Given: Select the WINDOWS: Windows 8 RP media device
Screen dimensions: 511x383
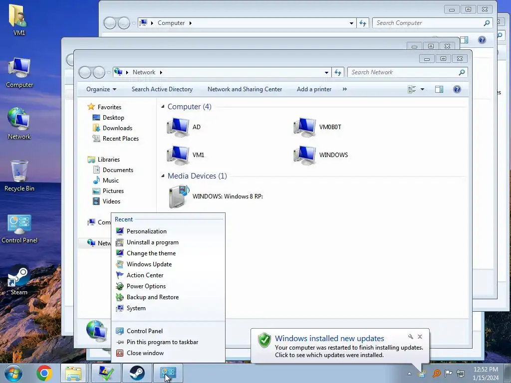Looking at the screenshot, I should pyautogui.click(x=216, y=196).
